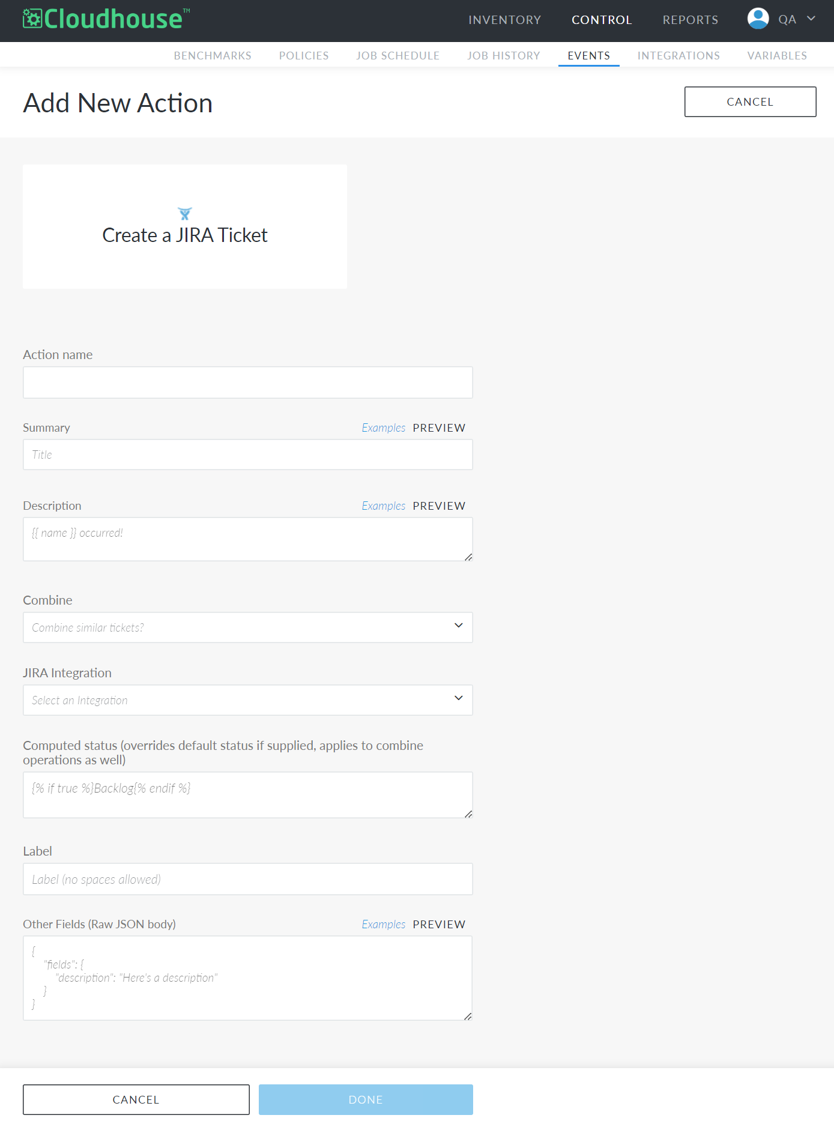Open the Combine similar tickets dropdown
Viewport: 834px width, 1124px height.
tap(248, 627)
